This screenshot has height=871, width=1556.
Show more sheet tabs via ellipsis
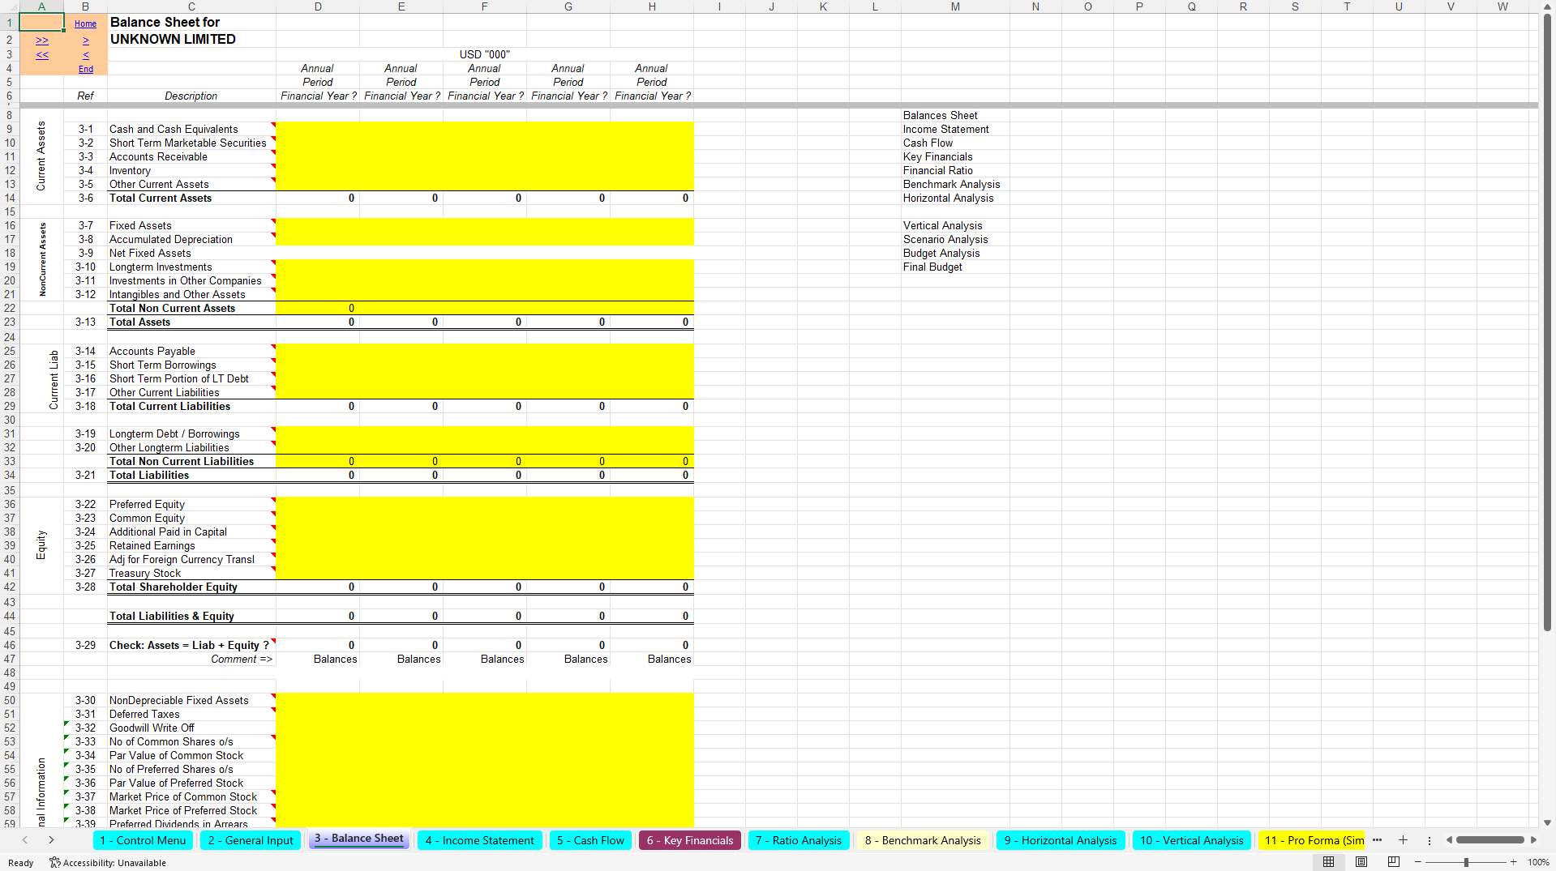point(1377,840)
